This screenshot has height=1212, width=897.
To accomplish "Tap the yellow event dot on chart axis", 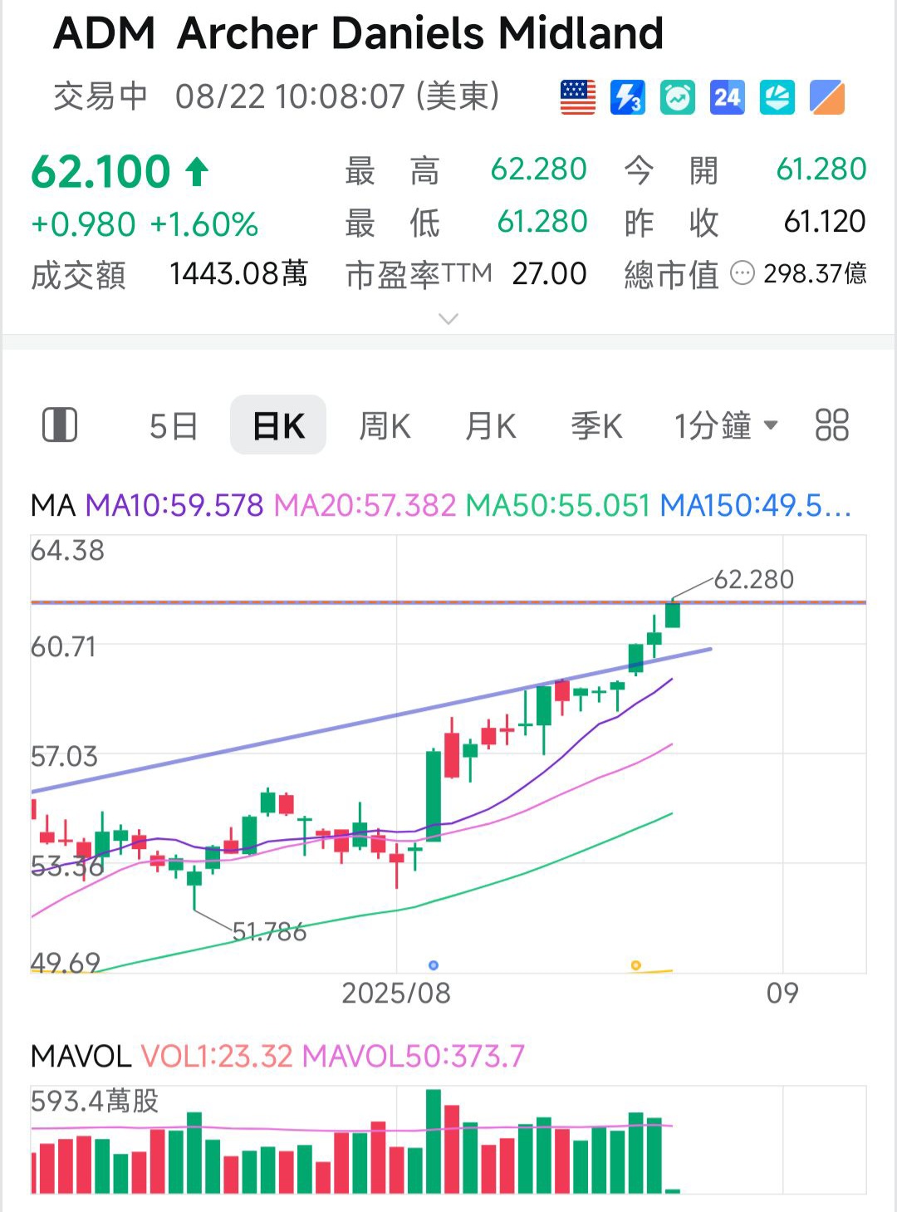I will tap(636, 965).
